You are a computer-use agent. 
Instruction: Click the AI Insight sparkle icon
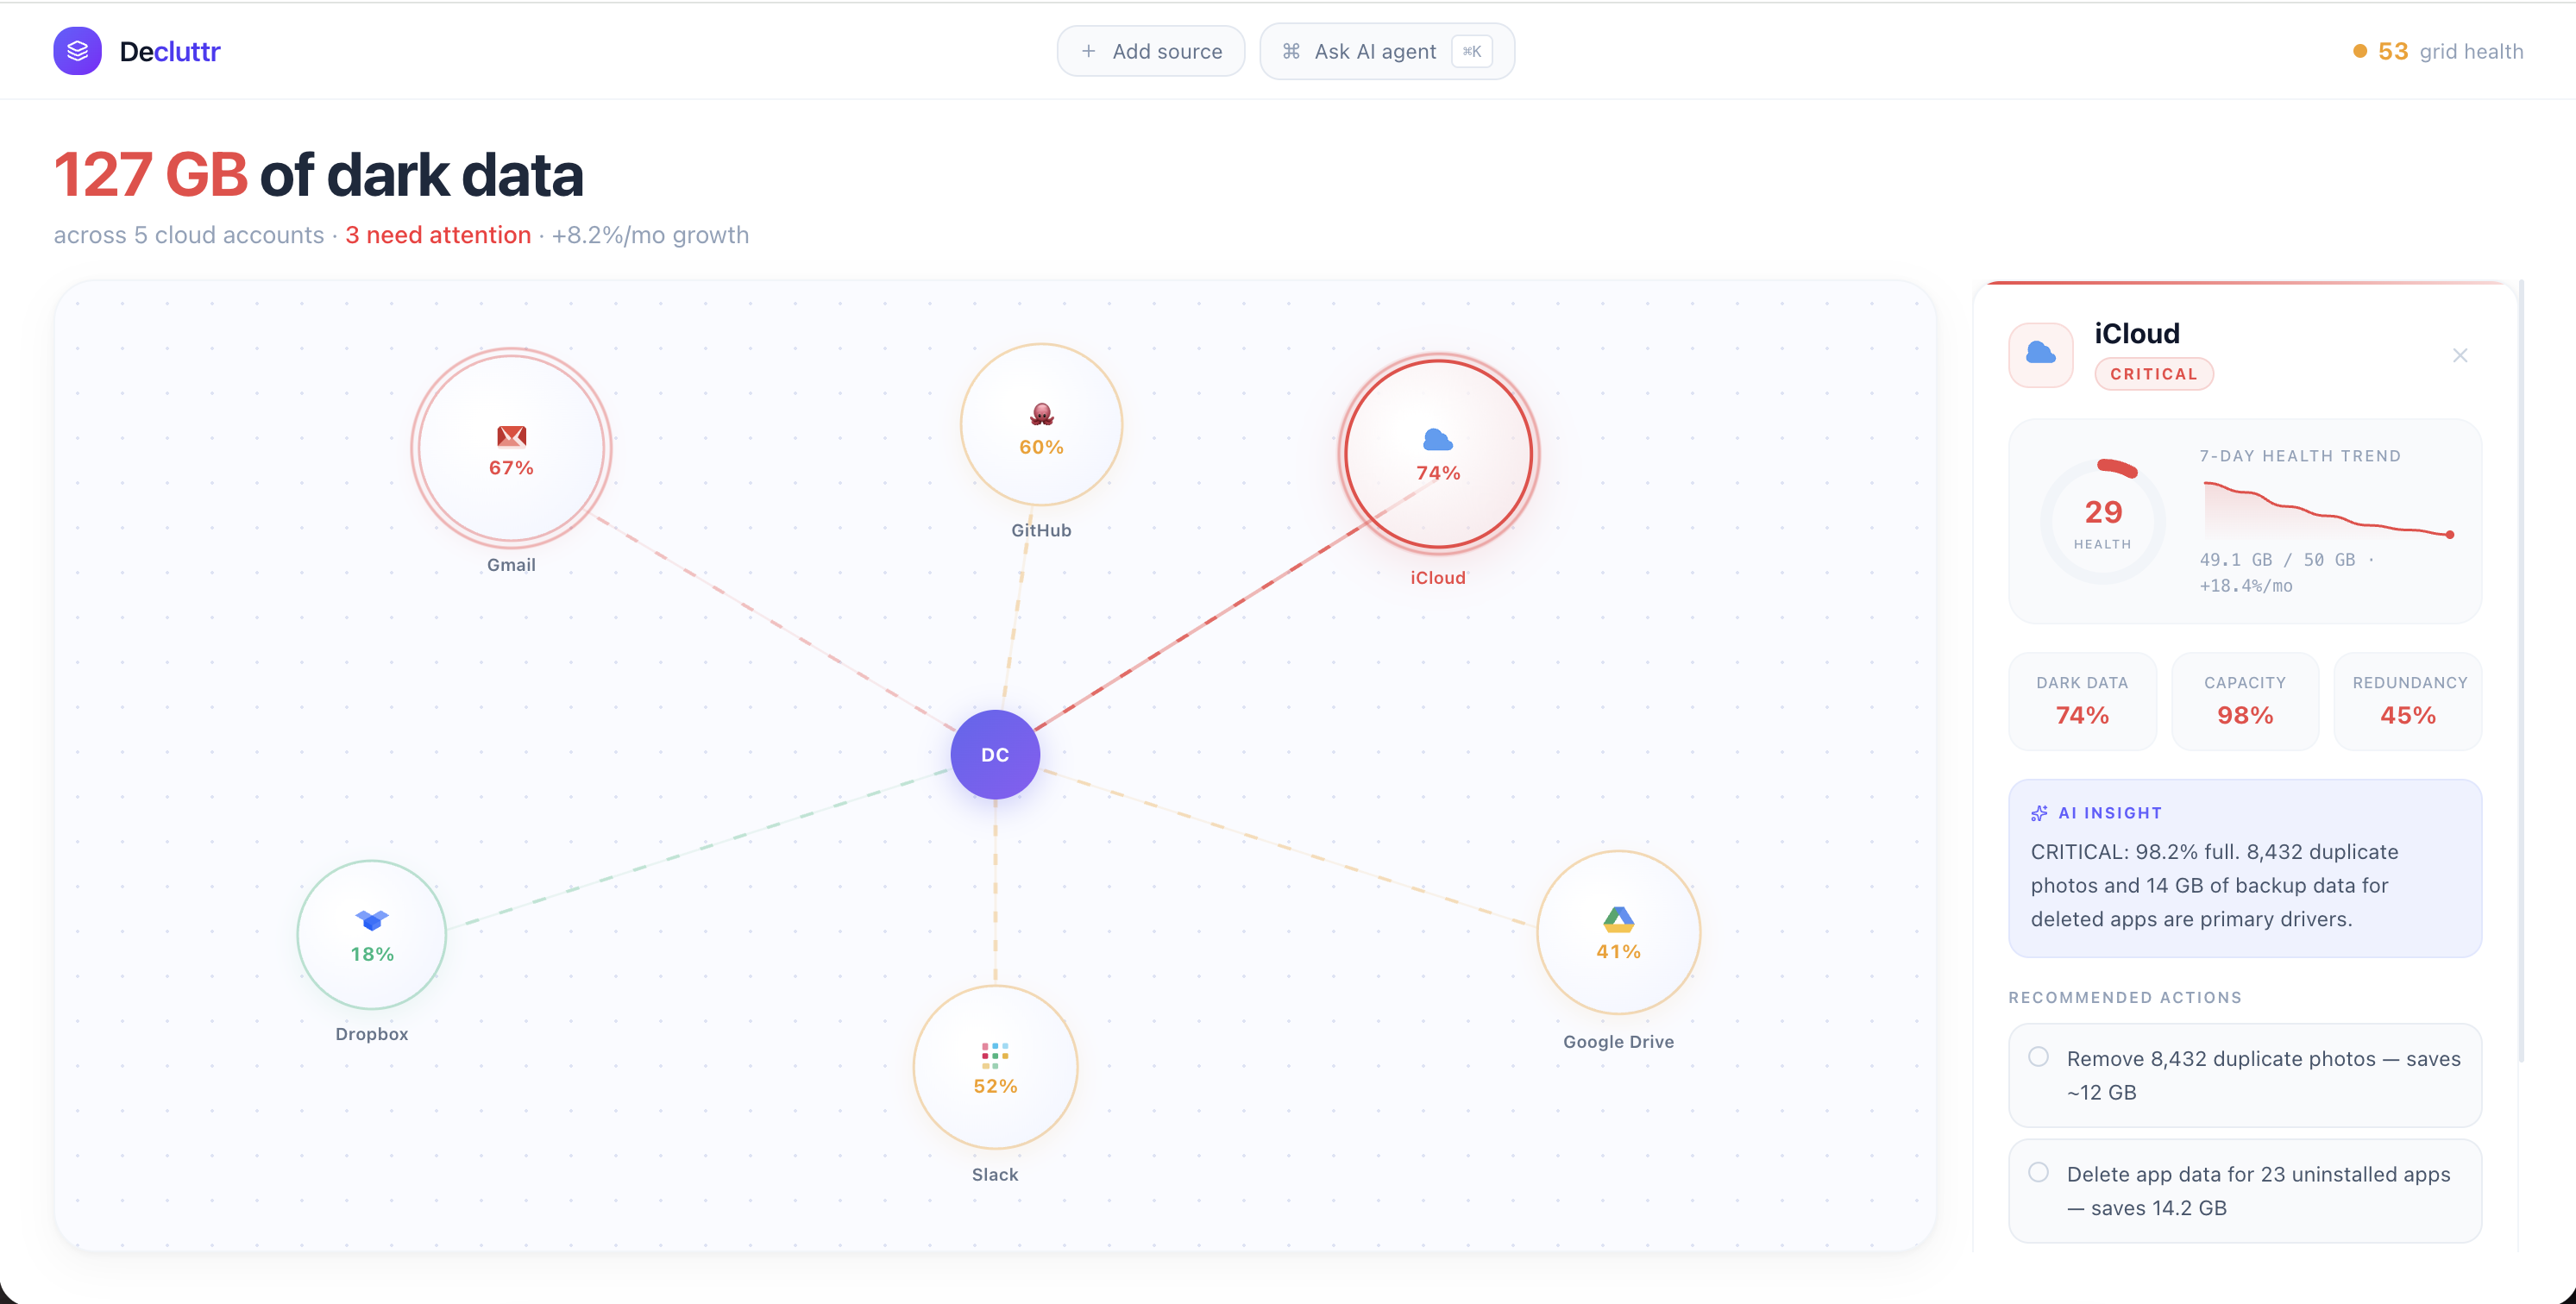[2039, 813]
